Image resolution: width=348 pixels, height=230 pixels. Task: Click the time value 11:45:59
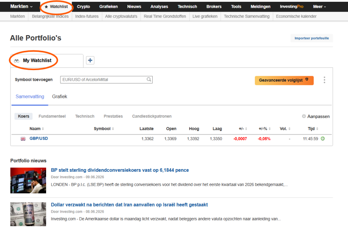coord(311,139)
